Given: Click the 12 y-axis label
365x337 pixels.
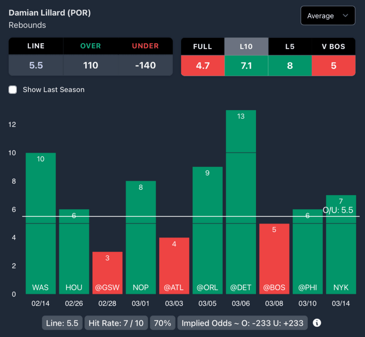Looking at the screenshot, I should pos(12,125).
